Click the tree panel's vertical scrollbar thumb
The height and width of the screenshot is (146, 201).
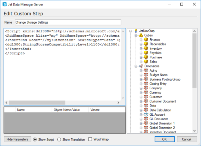195,61
